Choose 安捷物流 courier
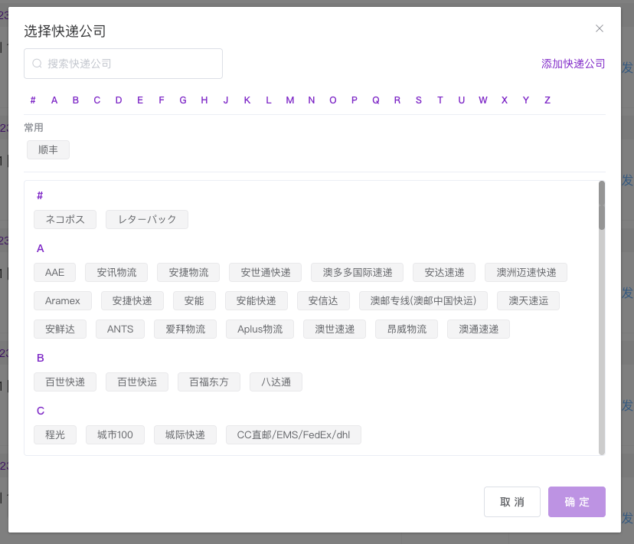 pos(188,272)
